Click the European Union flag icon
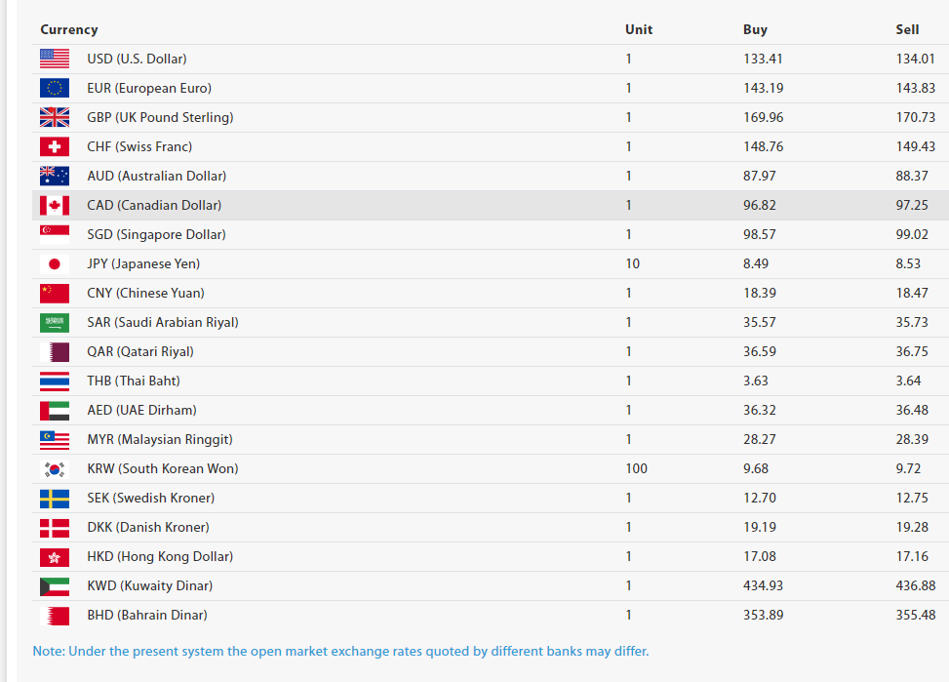The width and height of the screenshot is (949, 682). [55, 88]
